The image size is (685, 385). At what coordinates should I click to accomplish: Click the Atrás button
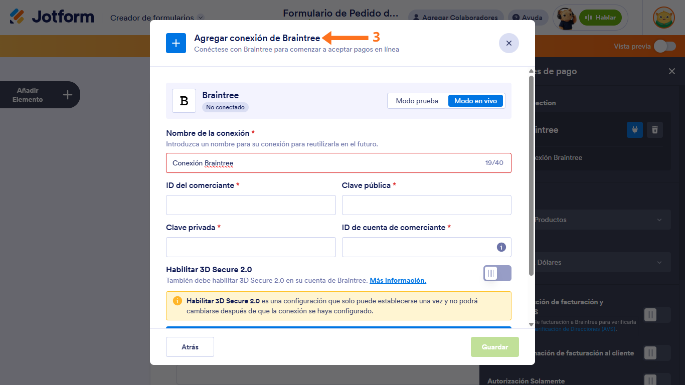tap(190, 347)
